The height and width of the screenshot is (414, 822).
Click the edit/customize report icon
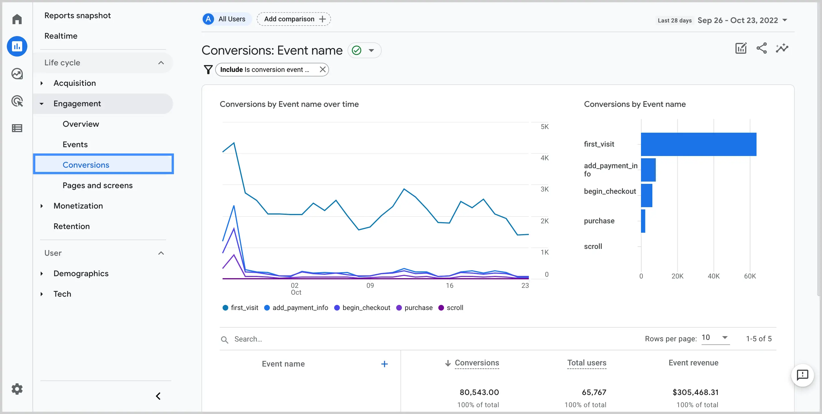tap(741, 49)
